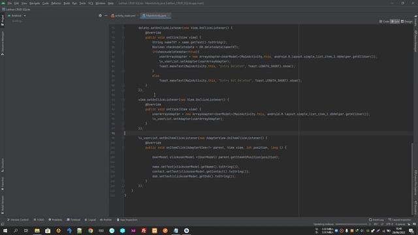The image size is (418, 235).
Task: Toggle the Build Variants side tab
Action: 3,204
